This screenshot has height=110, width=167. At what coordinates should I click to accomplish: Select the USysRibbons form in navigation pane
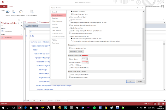point(11,37)
